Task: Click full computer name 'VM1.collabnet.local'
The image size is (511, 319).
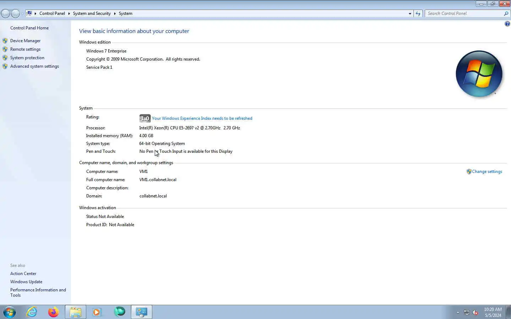Action: coord(158,180)
